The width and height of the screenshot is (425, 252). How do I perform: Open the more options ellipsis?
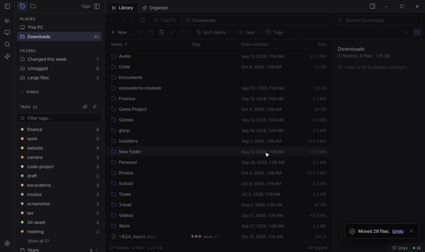406,32
